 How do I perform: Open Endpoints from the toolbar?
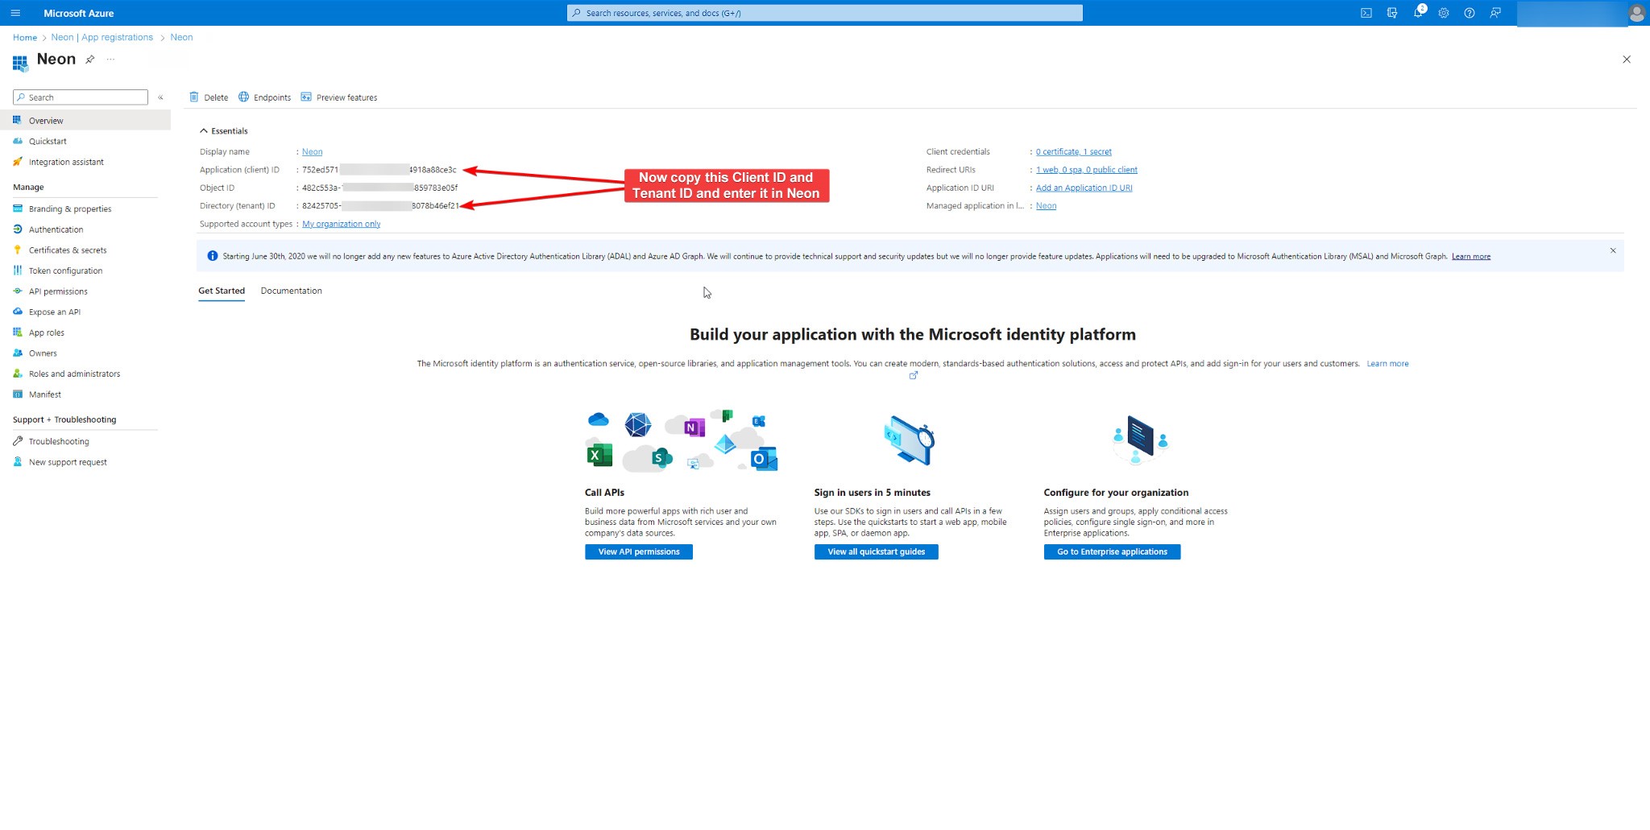(x=264, y=97)
